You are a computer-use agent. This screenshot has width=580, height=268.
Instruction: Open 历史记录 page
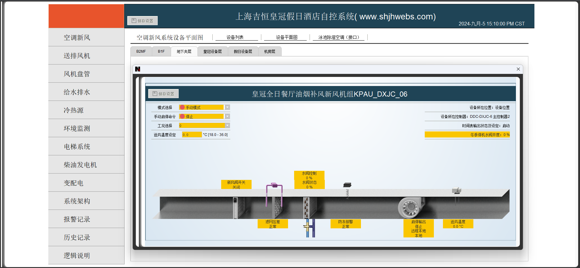(x=86, y=237)
